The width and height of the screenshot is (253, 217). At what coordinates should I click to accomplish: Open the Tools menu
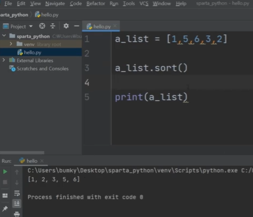(129, 4)
